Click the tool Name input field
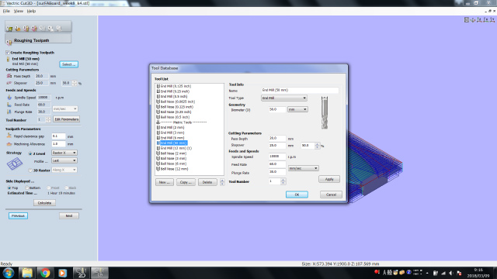497x279 pixels. click(300, 90)
